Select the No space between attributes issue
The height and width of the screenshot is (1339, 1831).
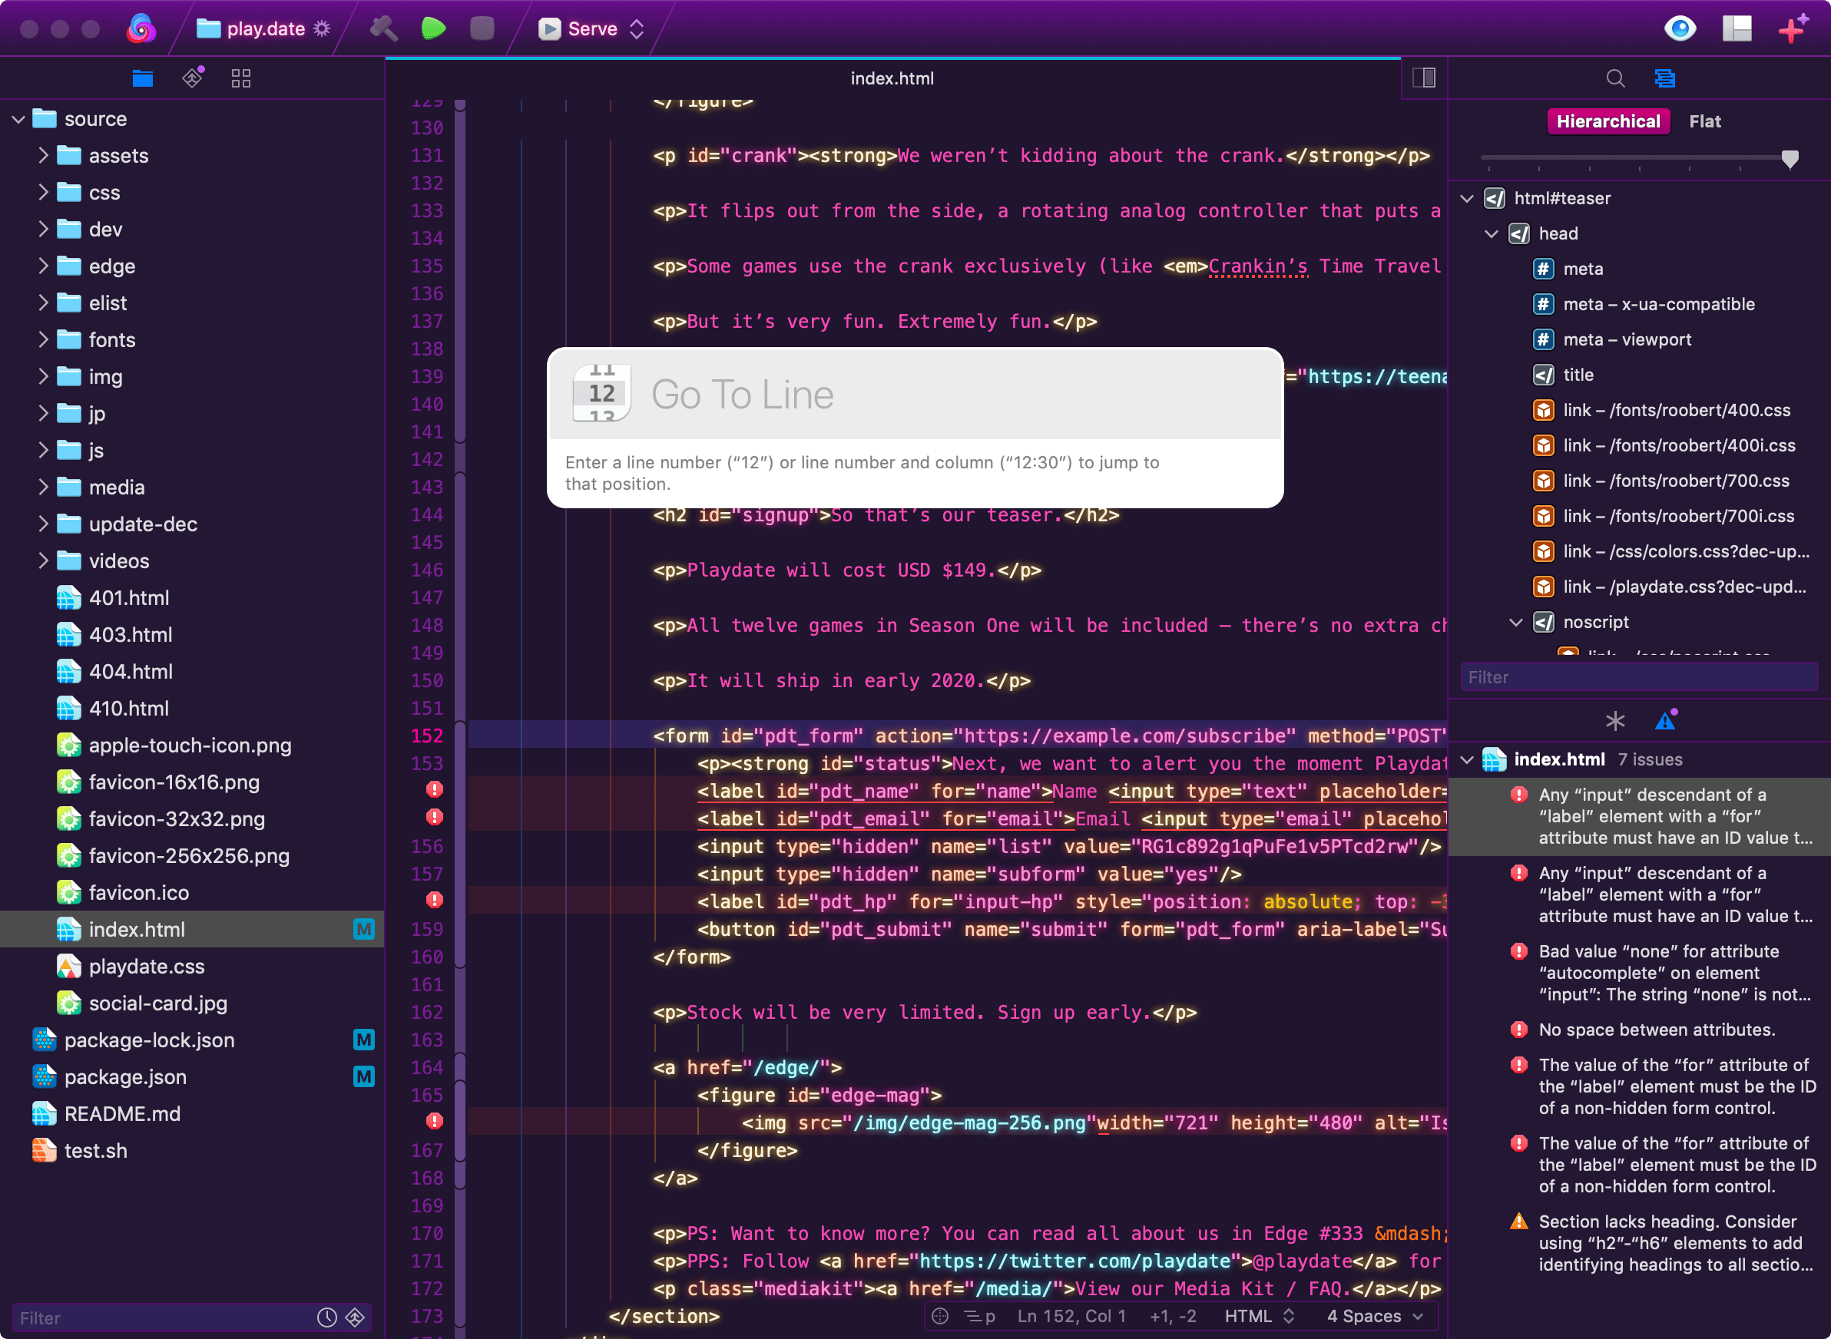(1639, 1030)
